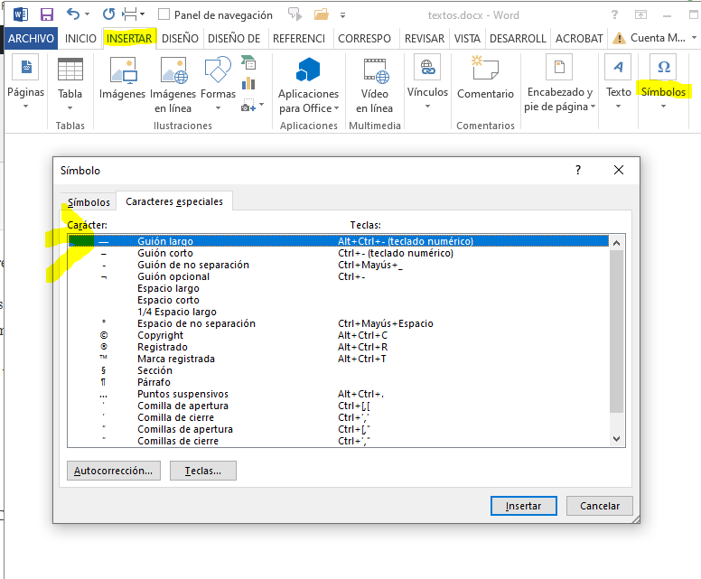Screen dimensions: 701x579
Task: Click the Vínculos link icon
Action: [x=426, y=69]
